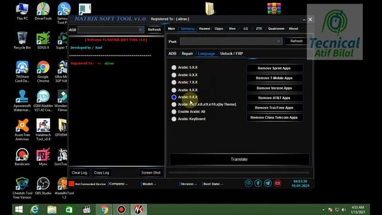Click the YouTube icon in status bar
The image size is (382, 215).
tap(278, 183)
